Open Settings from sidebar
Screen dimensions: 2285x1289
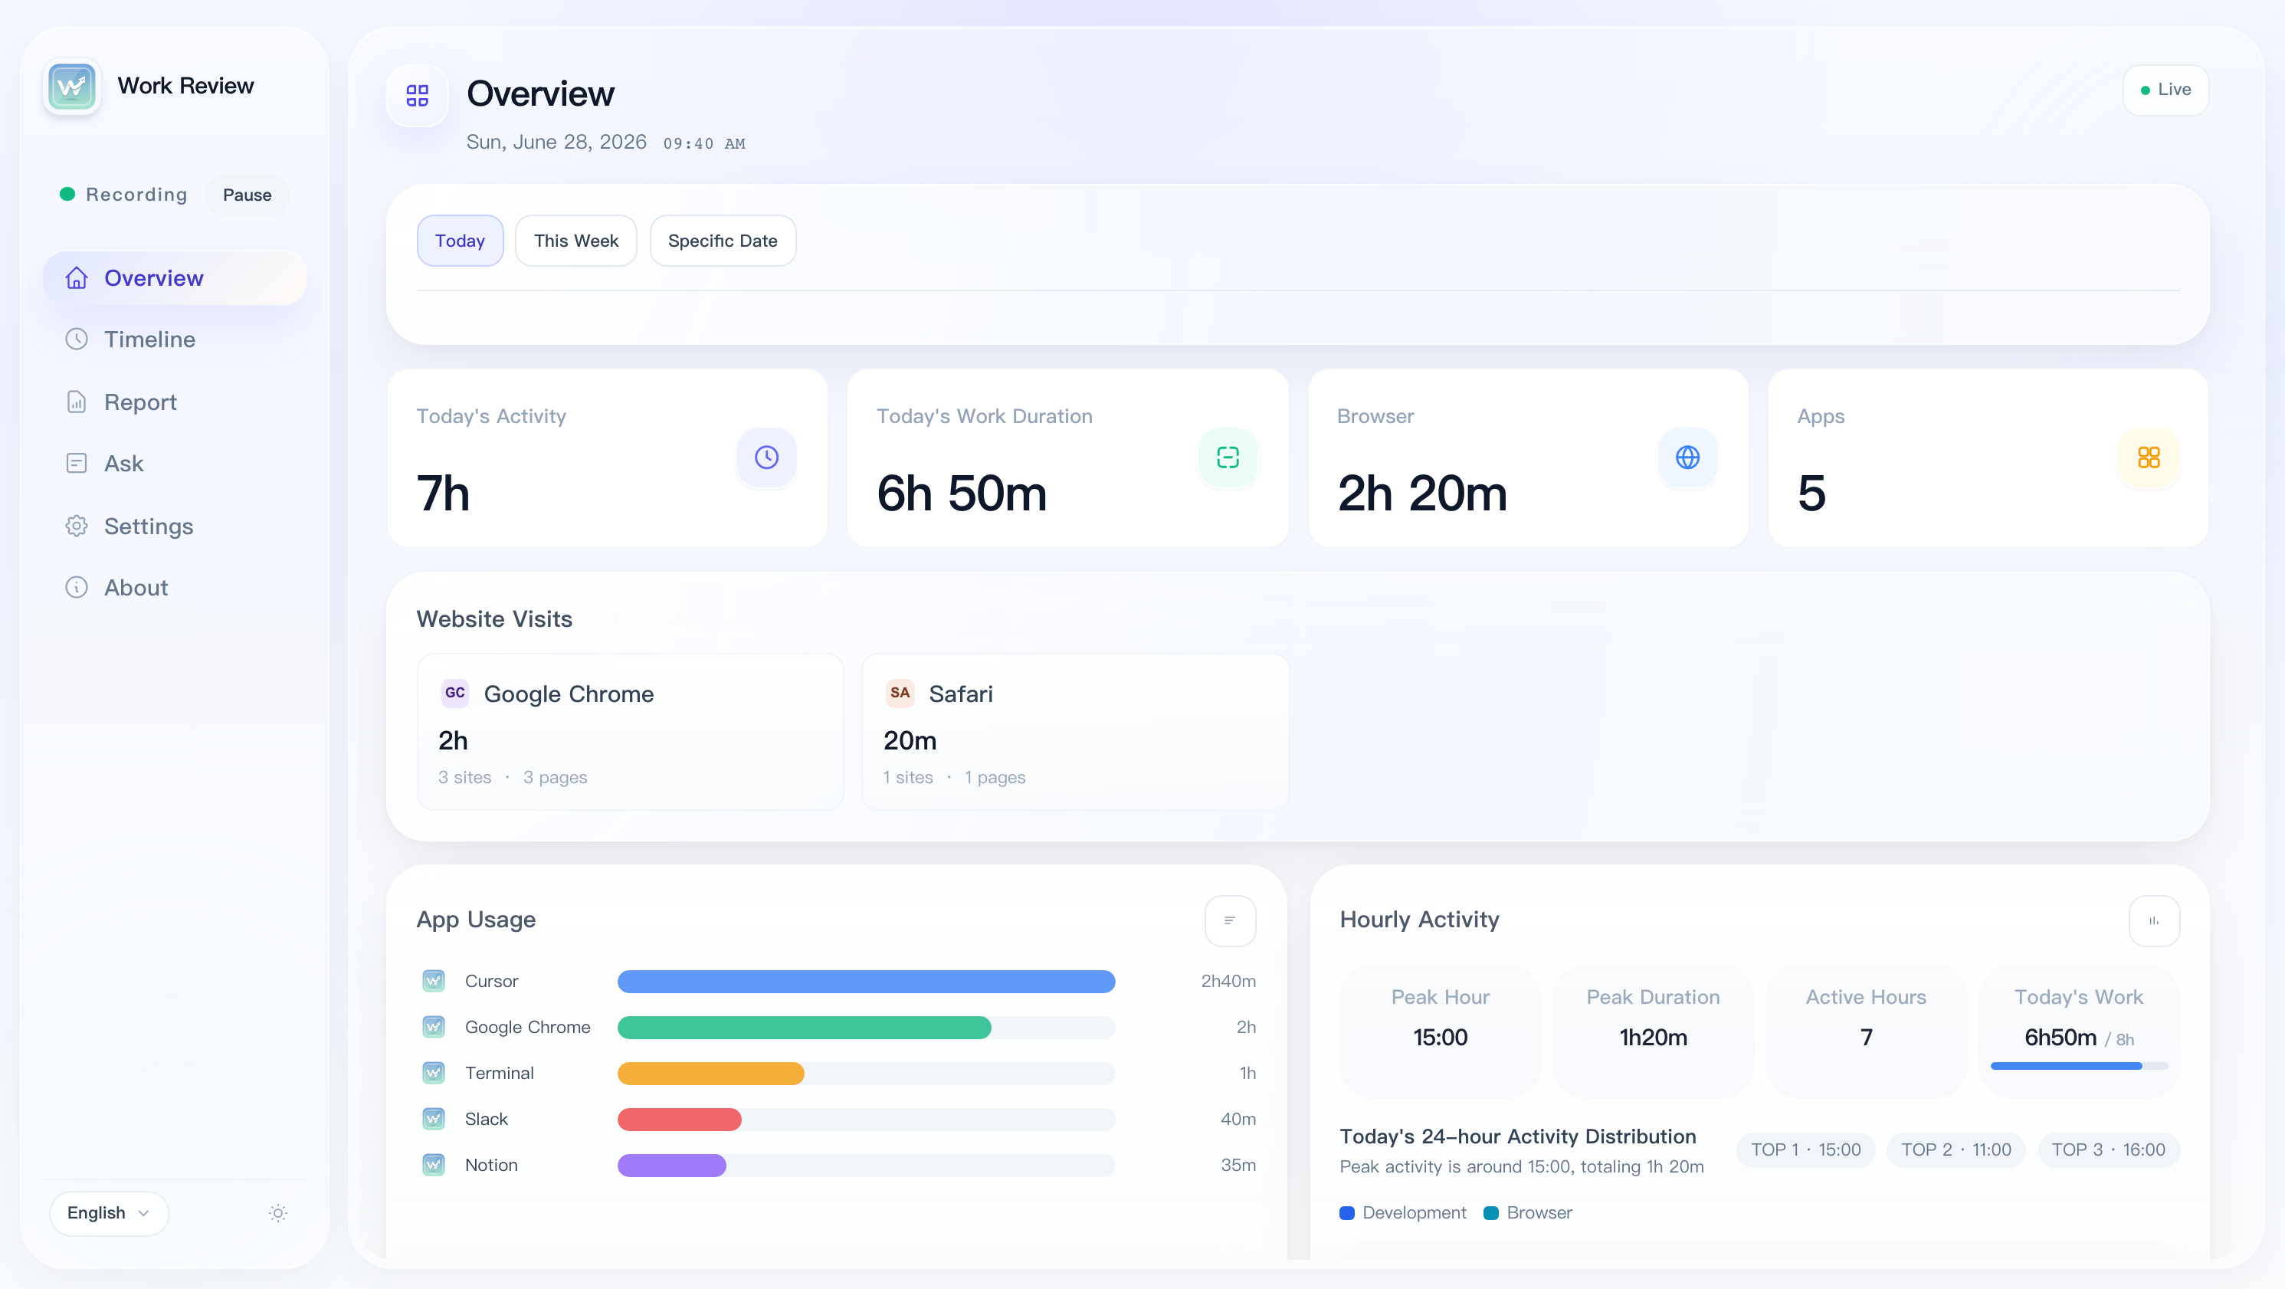[x=175, y=526]
